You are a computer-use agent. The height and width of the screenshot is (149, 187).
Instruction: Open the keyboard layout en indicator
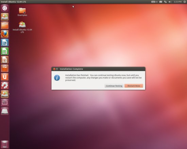point(155,2)
